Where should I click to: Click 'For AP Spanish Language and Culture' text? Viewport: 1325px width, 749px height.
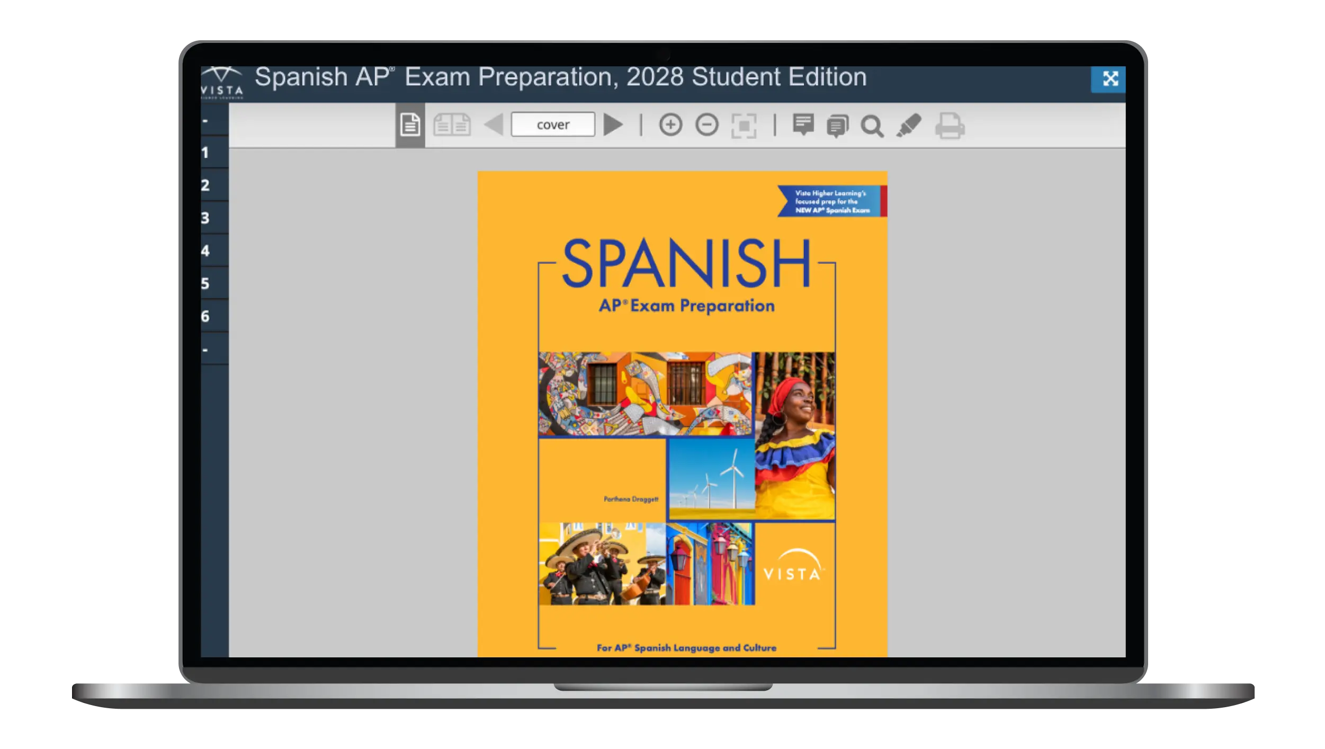[x=686, y=648]
